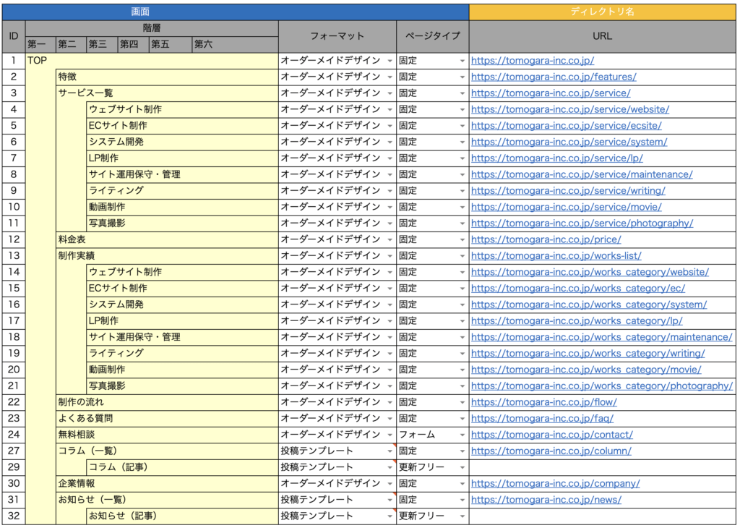Select the 第三 hierarchy header

coord(102,44)
